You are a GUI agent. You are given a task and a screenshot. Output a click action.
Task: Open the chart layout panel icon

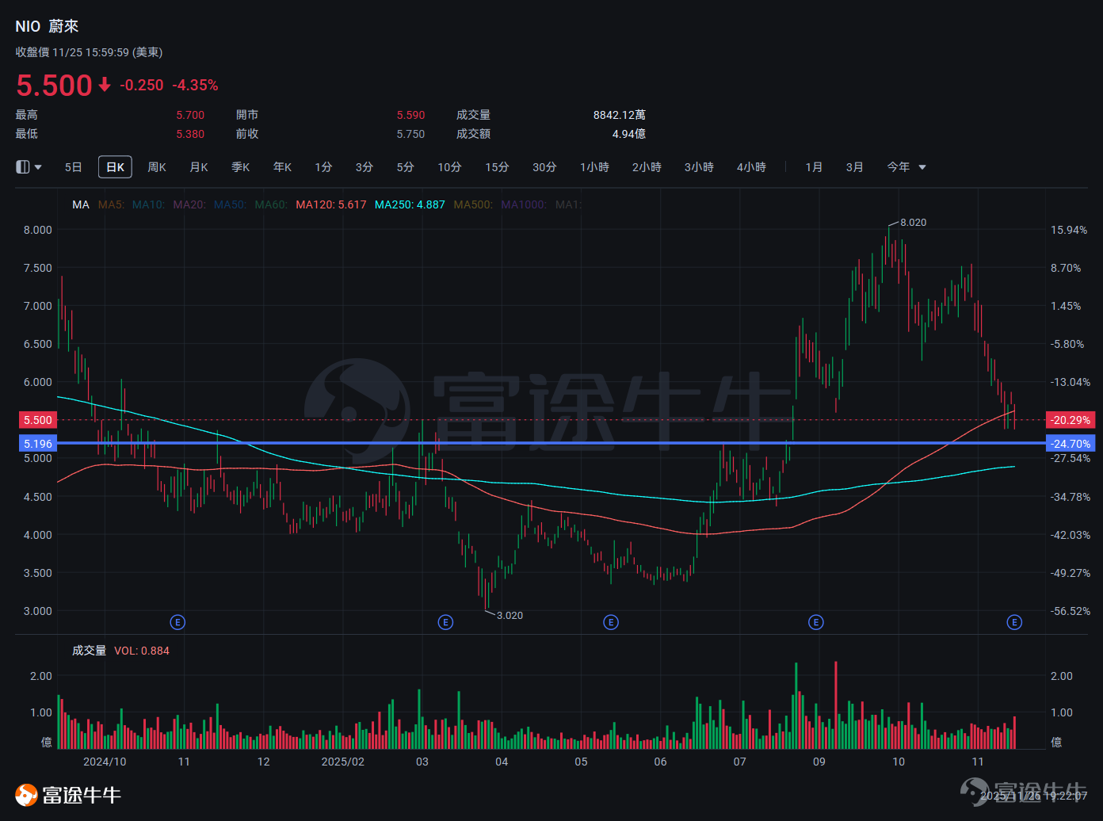[22, 167]
